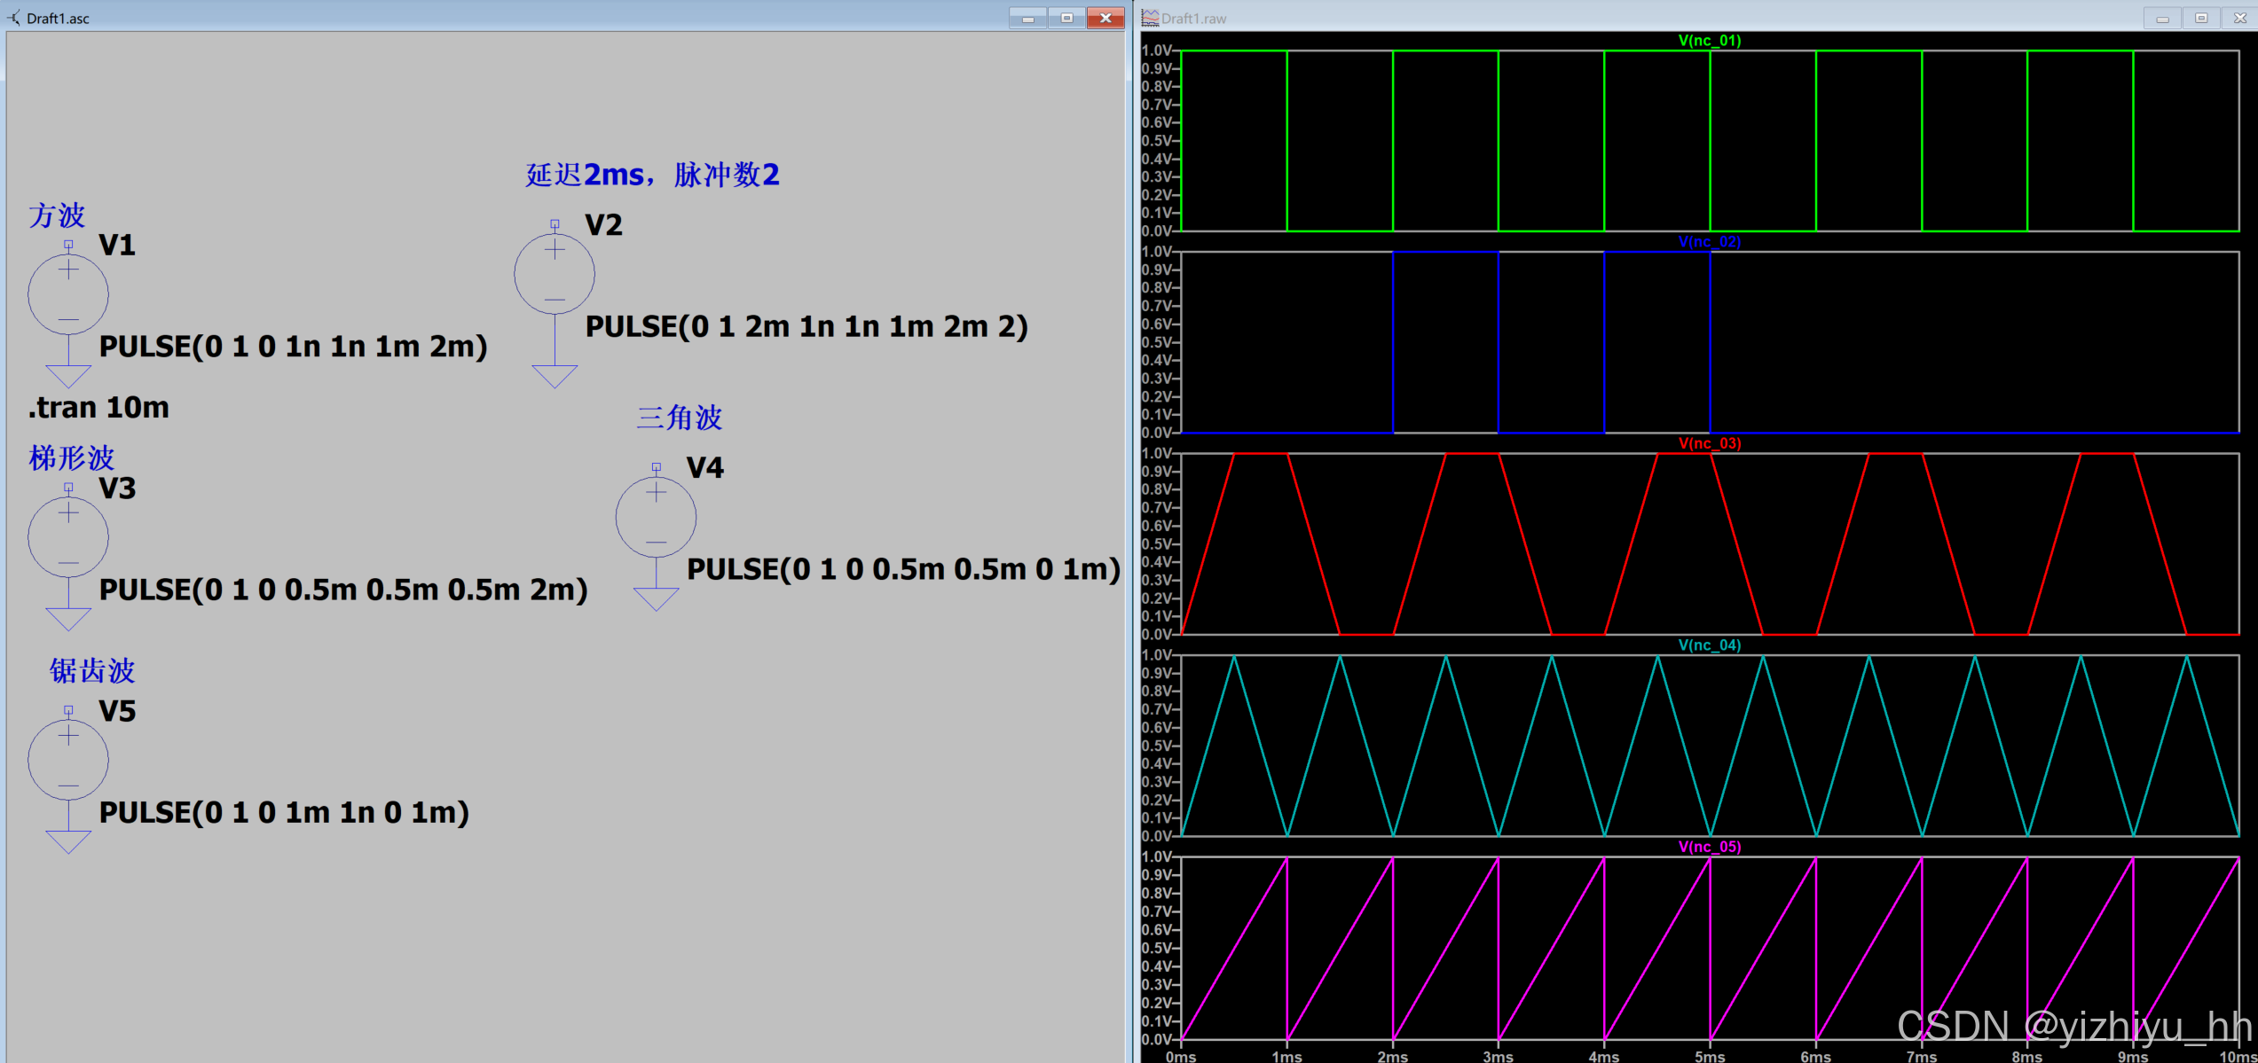Click the Draft1.raw waveform window title
2258x1063 pixels.
1193,18
